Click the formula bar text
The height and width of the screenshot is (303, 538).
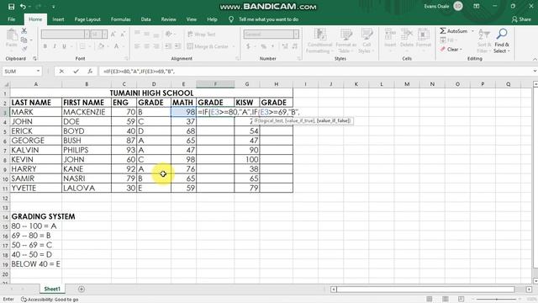139,71
